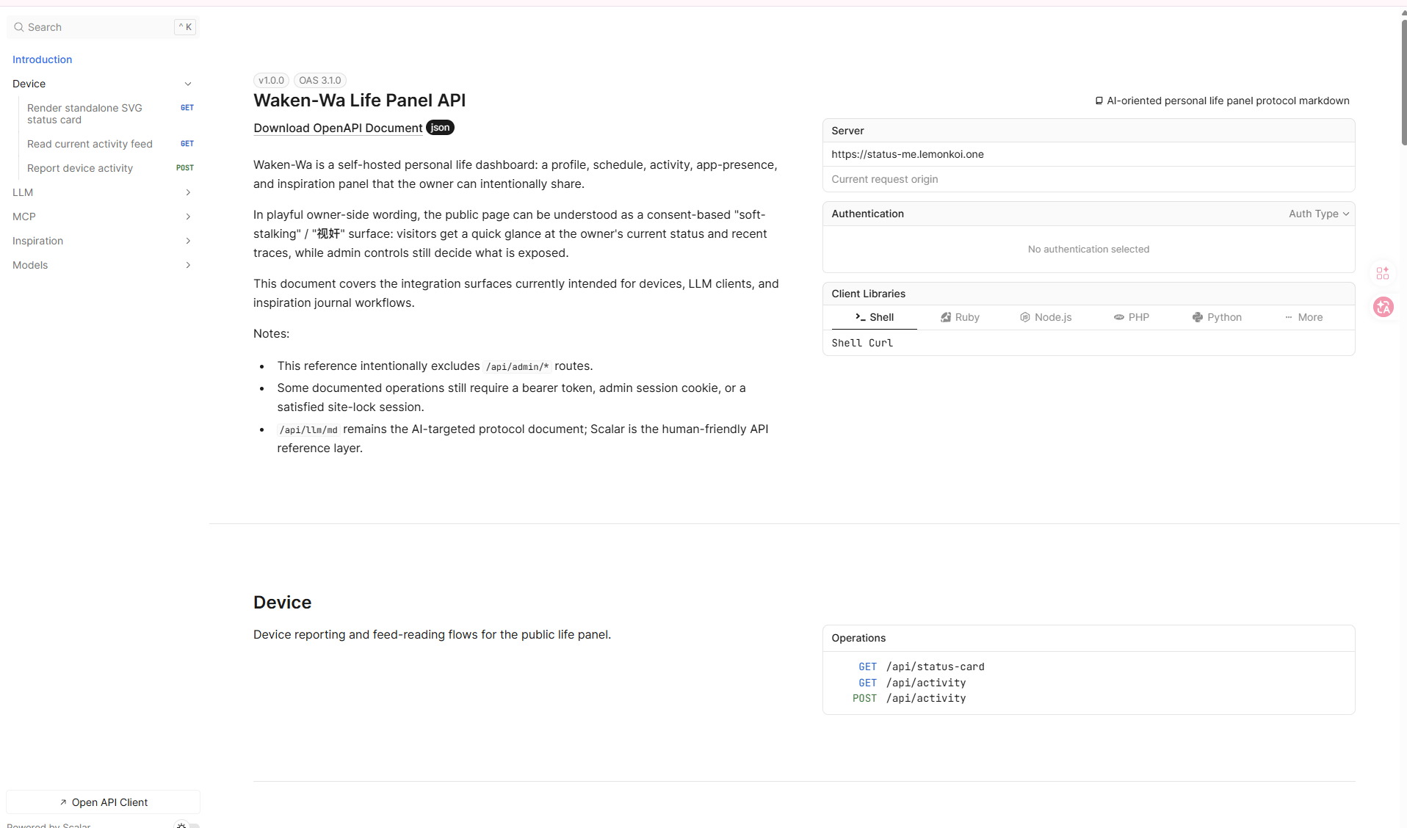Screen dimensions: 1407x828
Task: Click the grid-plus floating widget icon
Action: pyautogui.click(x=1383, y=273)
